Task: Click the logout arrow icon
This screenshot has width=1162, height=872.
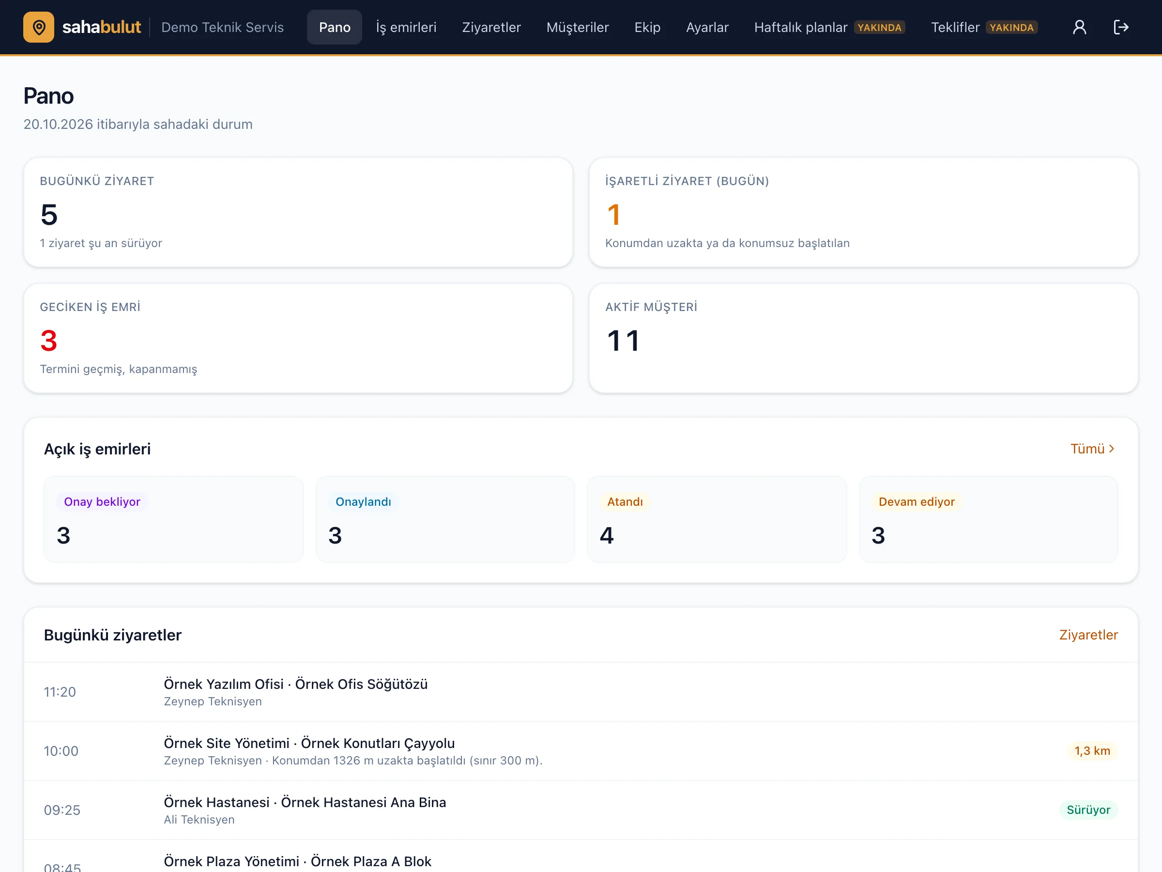Action: tap(1121, 27)
